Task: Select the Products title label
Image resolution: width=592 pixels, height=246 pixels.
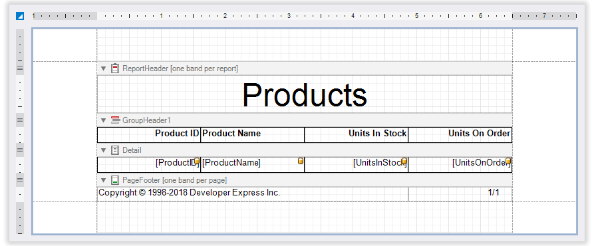Action: click(304, 94)
